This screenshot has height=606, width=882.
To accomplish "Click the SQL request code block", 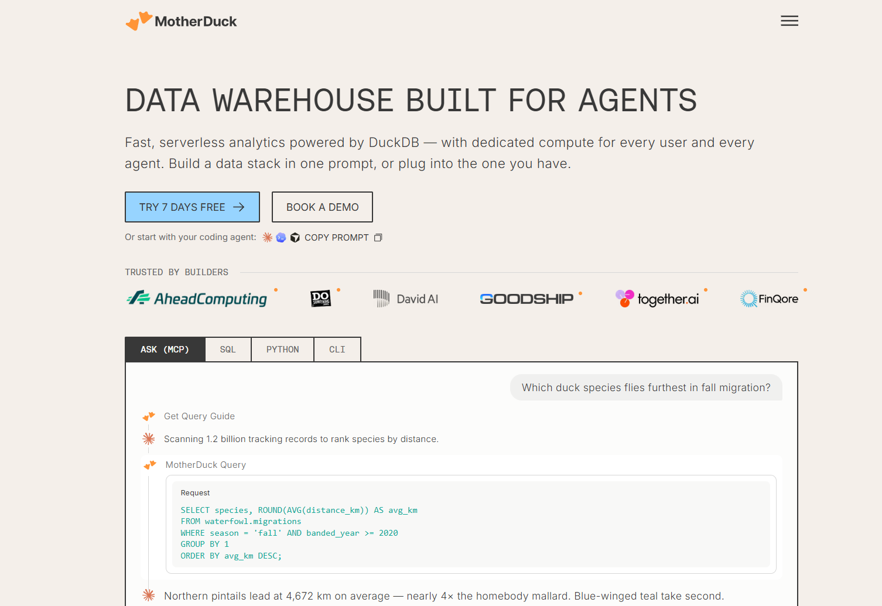I will [471, 524].
